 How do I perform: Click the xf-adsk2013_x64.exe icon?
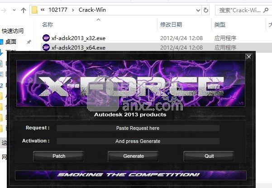coord(46,47)
